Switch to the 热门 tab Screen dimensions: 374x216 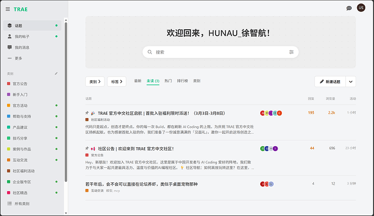point(168,81)
